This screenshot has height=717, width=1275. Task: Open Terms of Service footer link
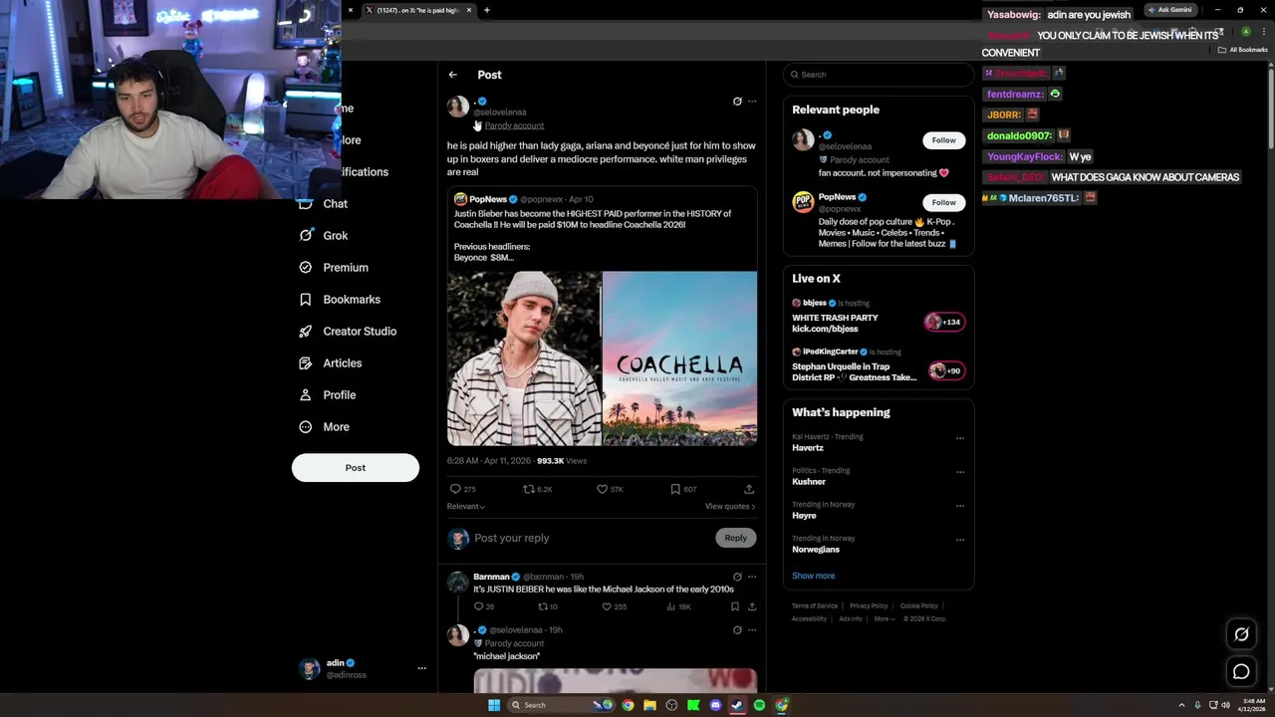tap(815, 605)
